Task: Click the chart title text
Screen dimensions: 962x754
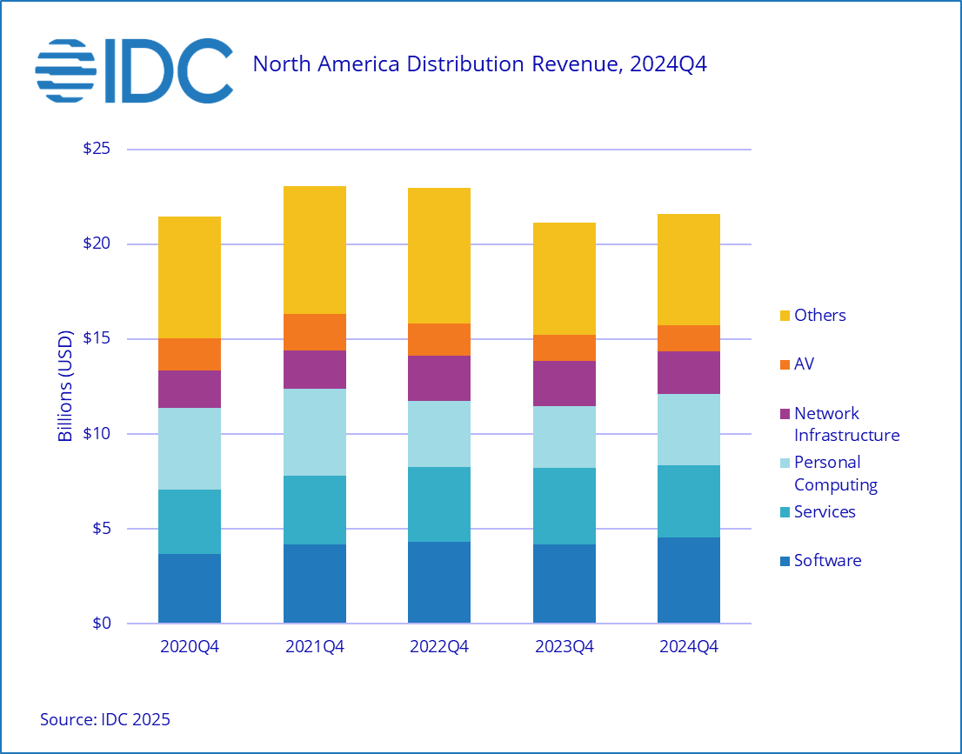Action: (x=479, y=64)
